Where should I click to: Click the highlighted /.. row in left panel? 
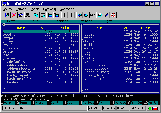[41, 31]
